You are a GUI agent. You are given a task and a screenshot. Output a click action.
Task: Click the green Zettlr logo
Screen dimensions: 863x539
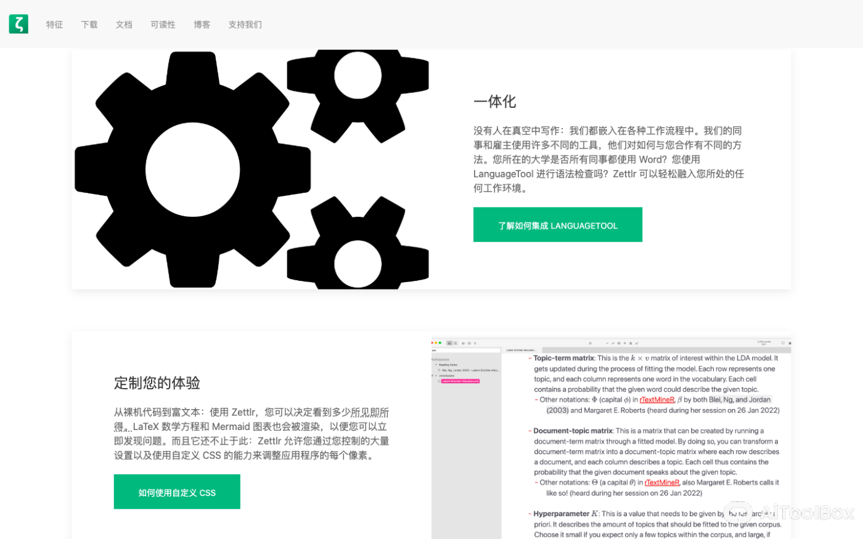coord(18,24)
